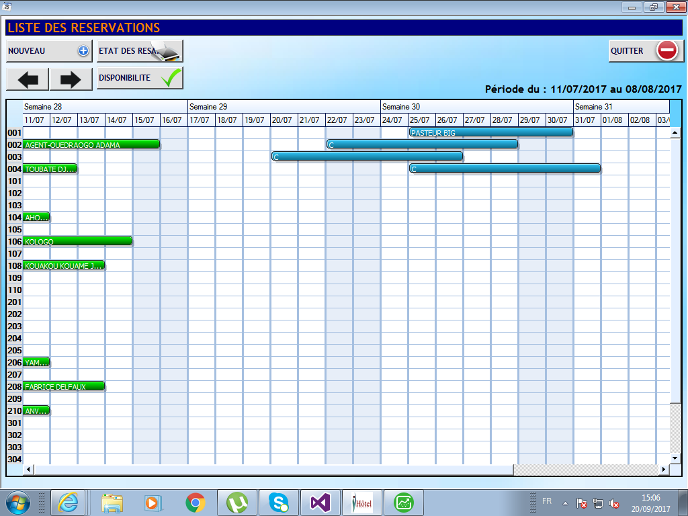Select AGENT-OUEDRAOGO ADAMA reservation in room 002
This screenshot has height=516, width=688.
91,144
